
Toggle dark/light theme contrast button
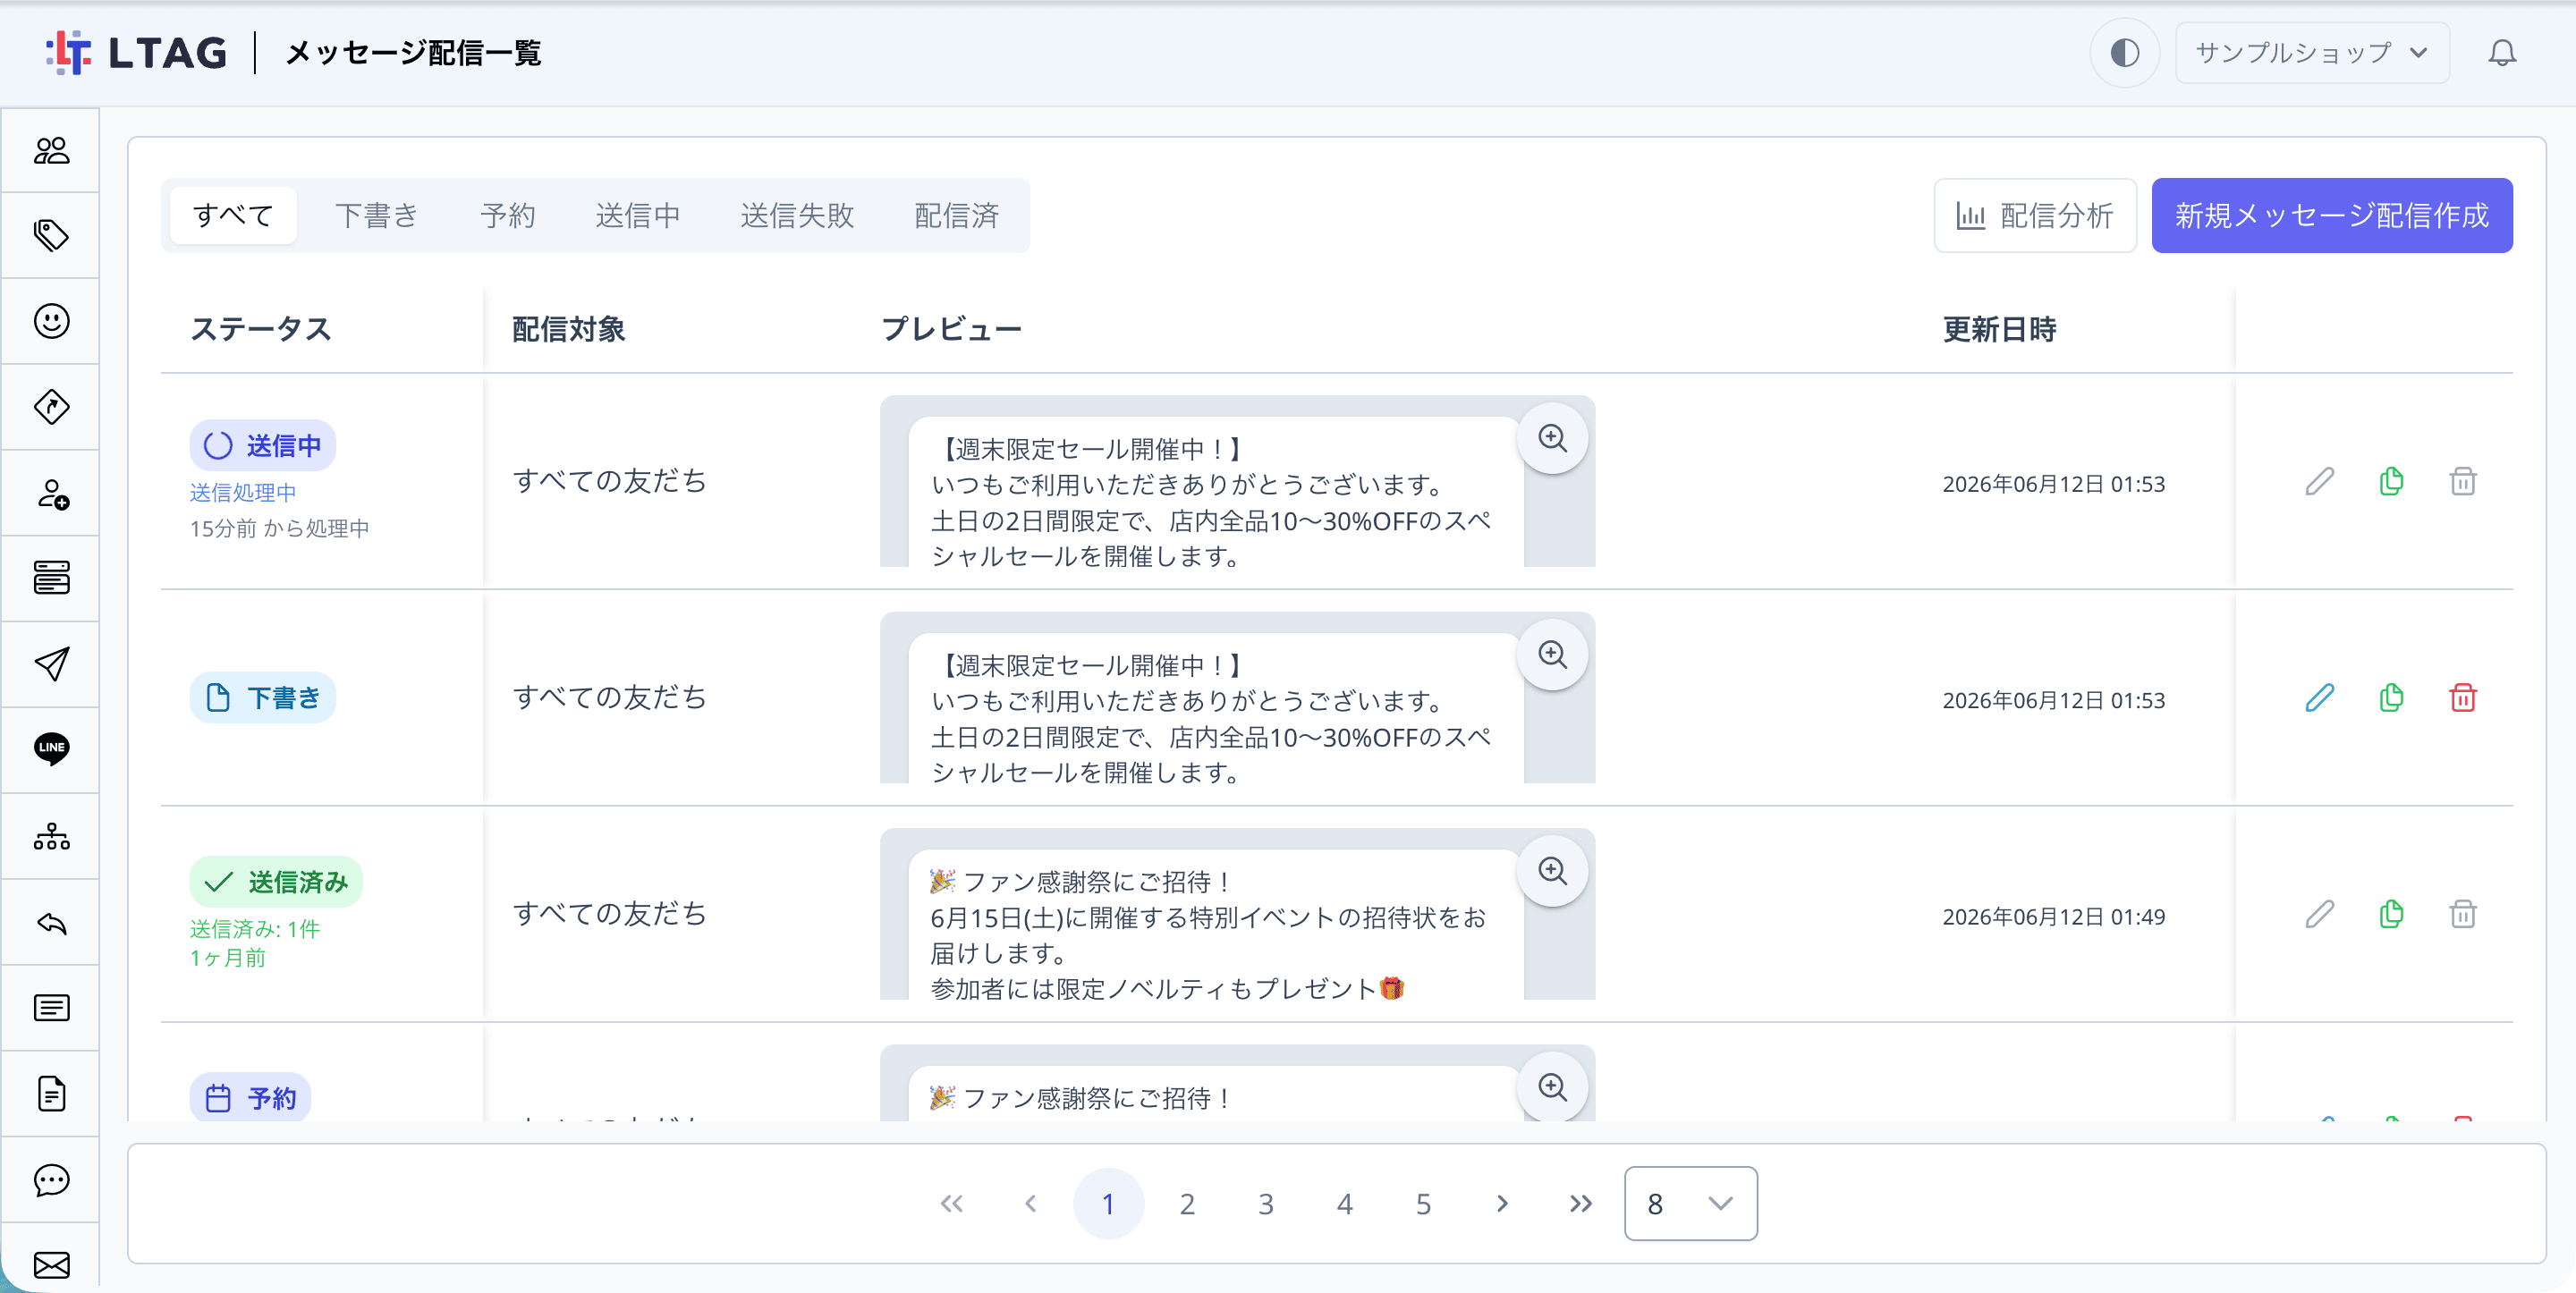click(x=2124, y=53)
